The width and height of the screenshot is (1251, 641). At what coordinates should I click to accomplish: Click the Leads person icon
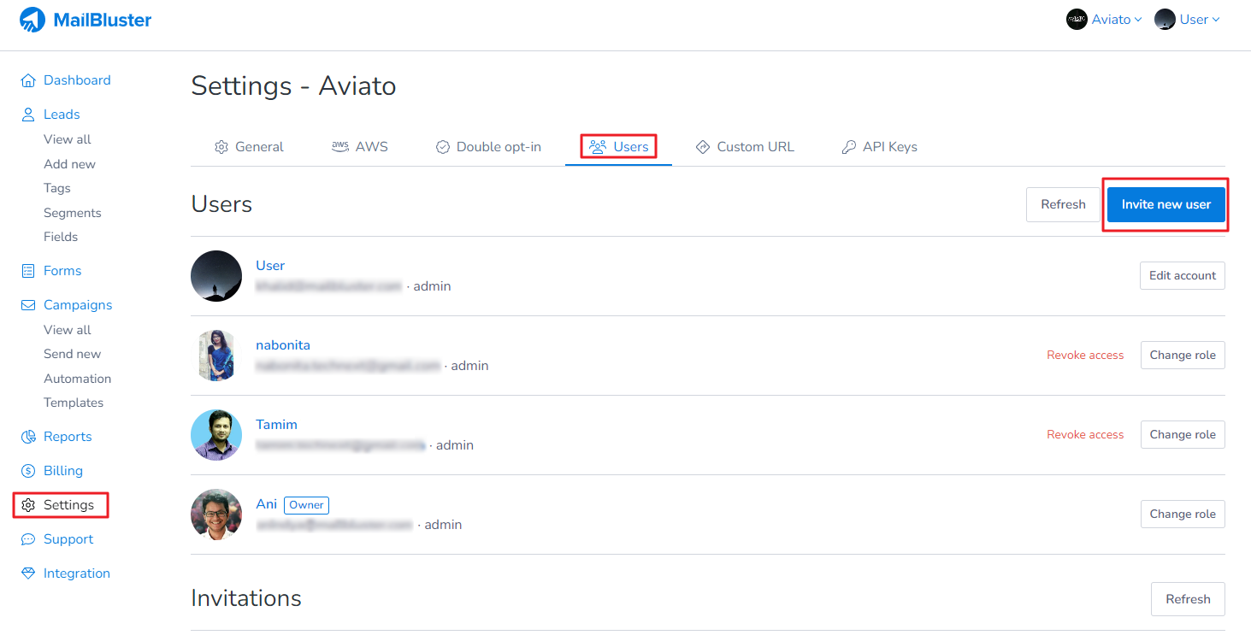(x=28, y=115)
